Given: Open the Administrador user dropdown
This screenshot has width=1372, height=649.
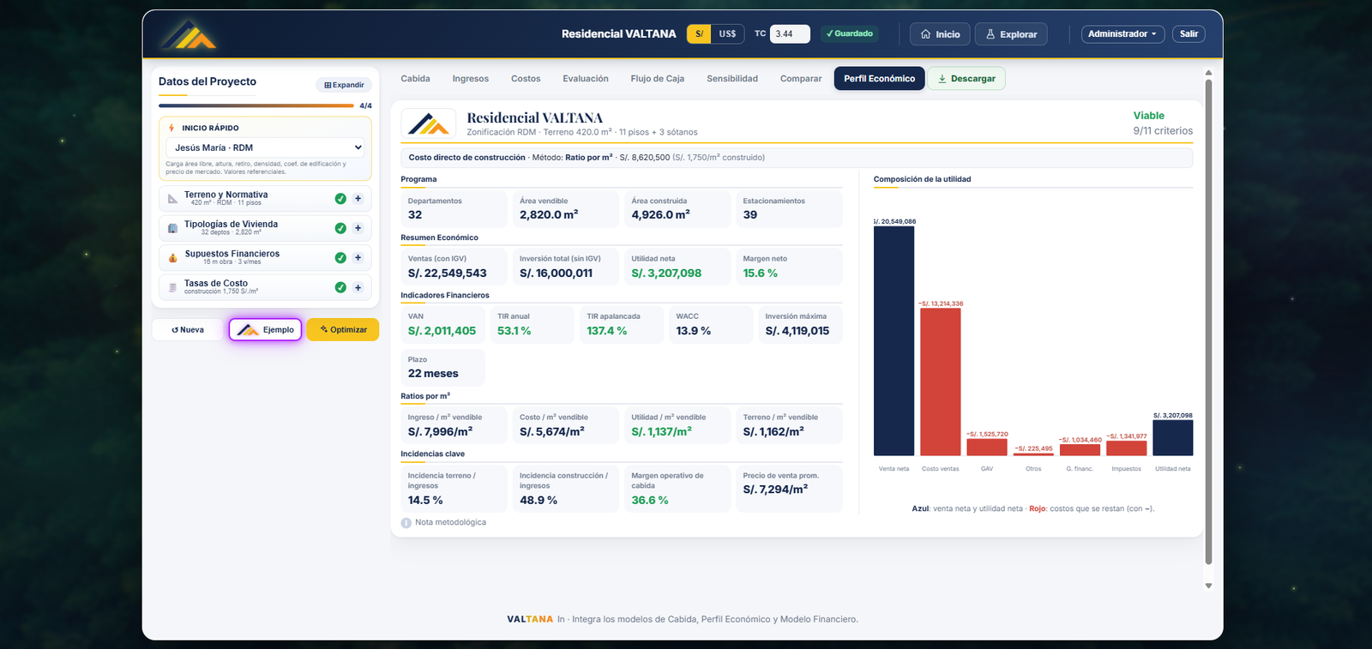Looking at the screenshot, I should (x=1122, y=34).
